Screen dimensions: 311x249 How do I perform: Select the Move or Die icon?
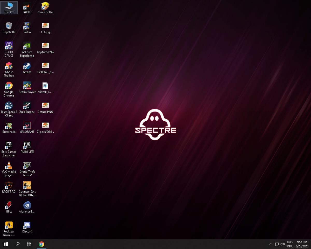(x=45, y=8)
